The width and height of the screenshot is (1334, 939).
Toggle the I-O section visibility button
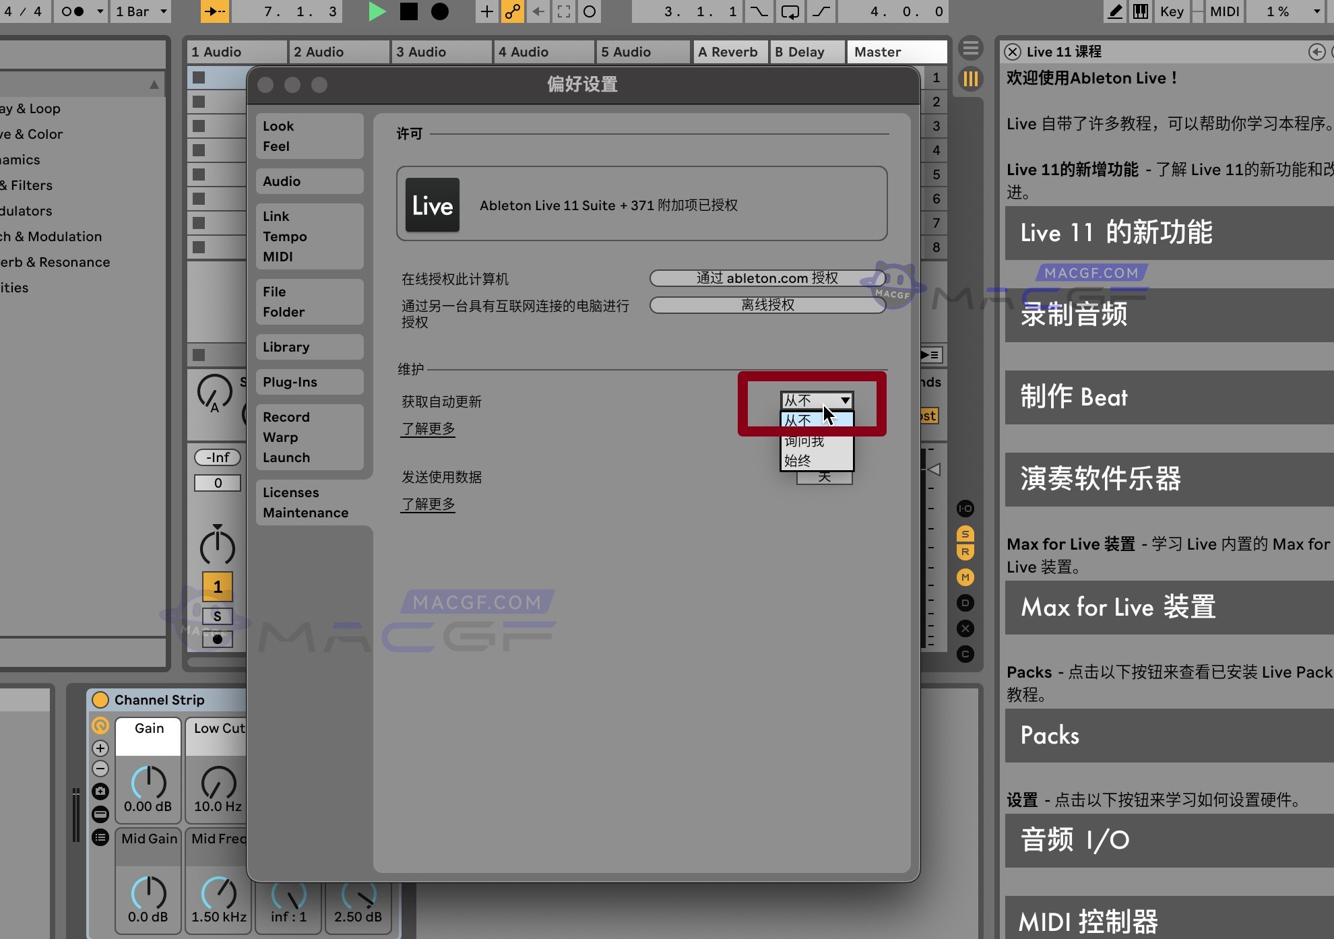tap(965, 509)
